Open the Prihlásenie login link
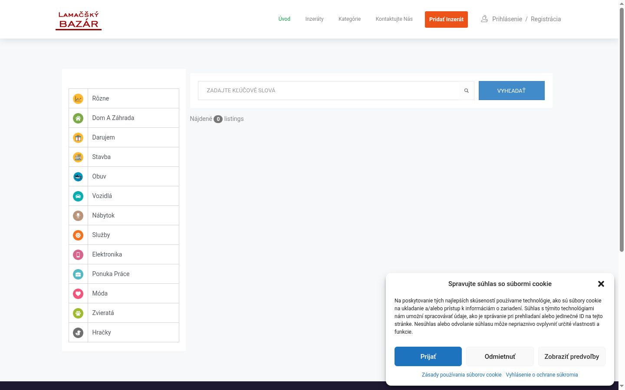Viewport: 625px width, 390px height. click(507, 19)
